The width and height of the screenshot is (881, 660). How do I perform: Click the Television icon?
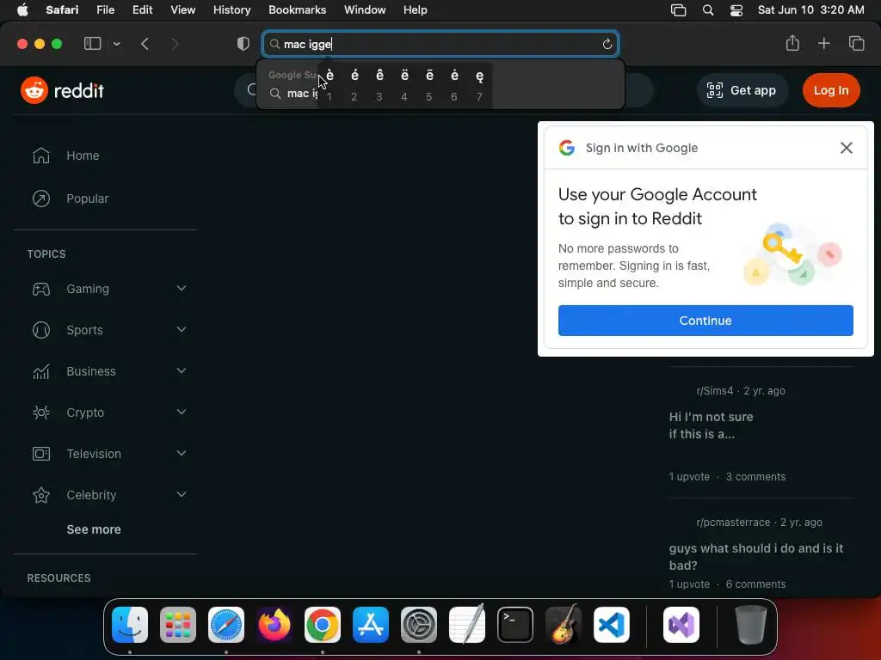[x=41, y=454]
